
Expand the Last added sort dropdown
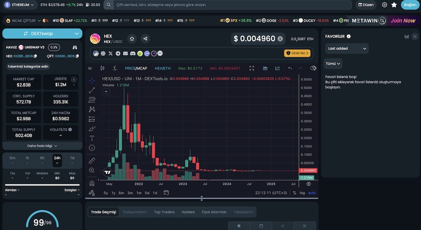(347, 48)
